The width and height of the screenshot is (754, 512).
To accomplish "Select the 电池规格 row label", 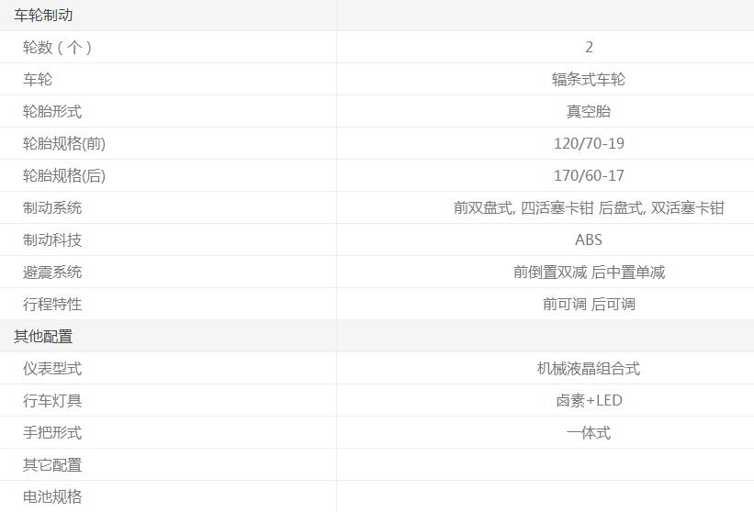I will coord(52,496).
